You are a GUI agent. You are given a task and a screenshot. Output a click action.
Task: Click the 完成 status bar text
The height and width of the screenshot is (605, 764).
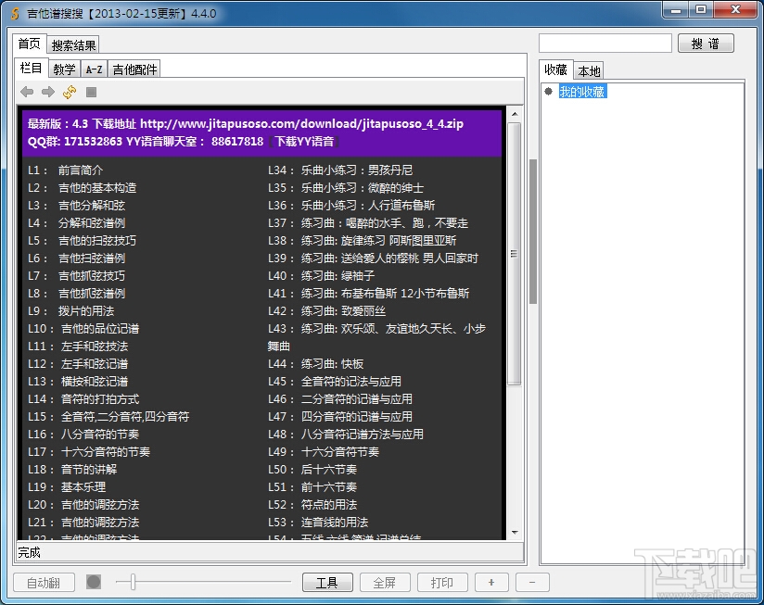(30, 552)
